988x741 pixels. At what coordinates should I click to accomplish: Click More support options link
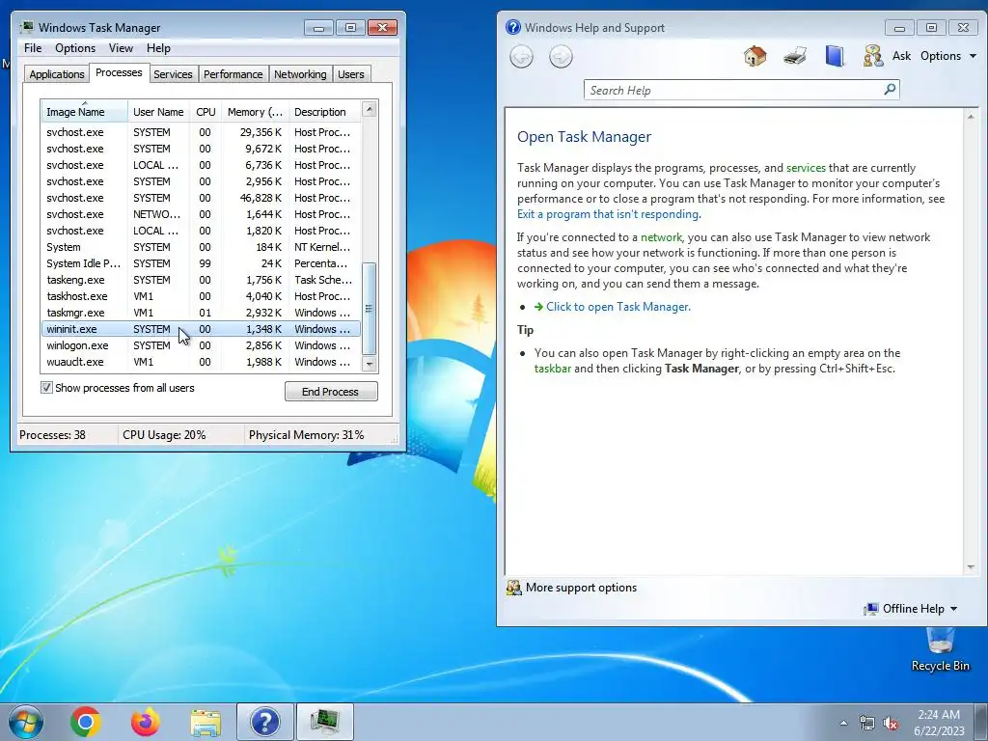click(x=581, y=588)
